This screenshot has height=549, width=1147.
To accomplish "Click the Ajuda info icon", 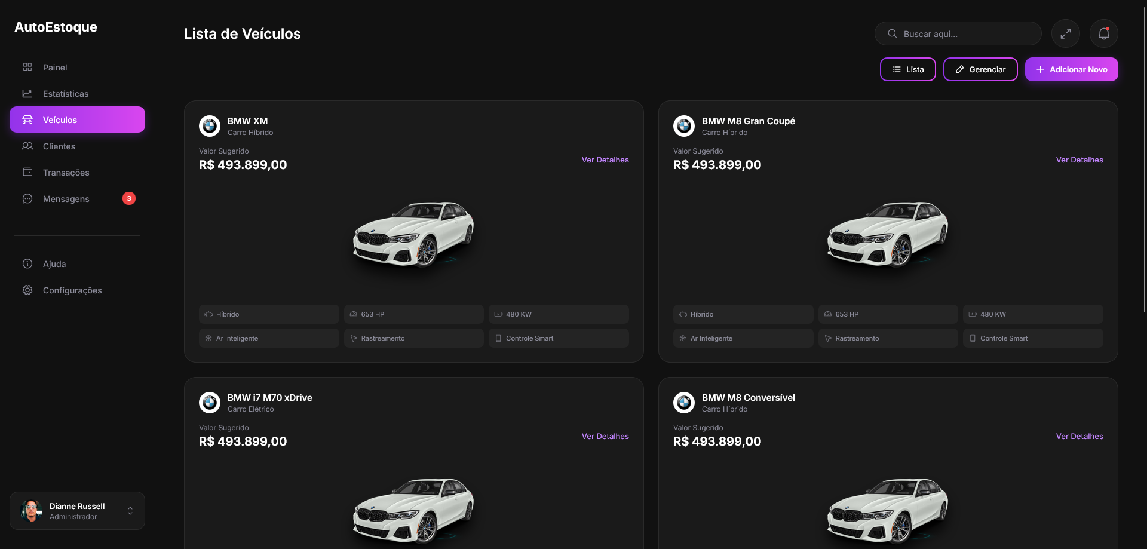I will coord(27,263).
